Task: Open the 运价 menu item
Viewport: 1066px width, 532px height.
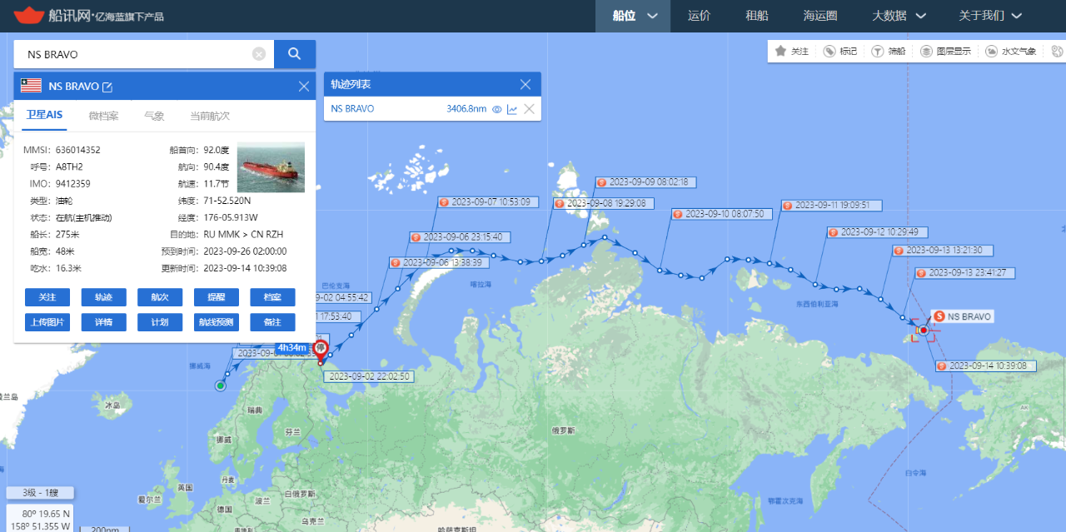Action: (700, 16)
